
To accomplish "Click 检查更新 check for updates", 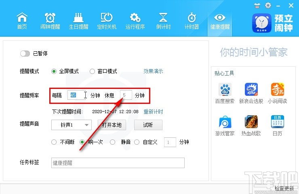I will tap(284, 188).
